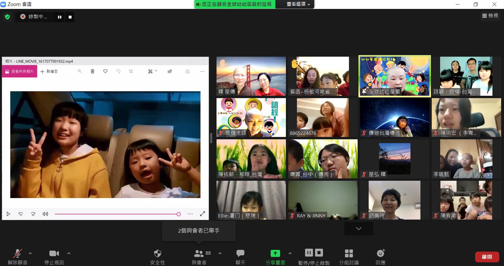This screenshot has height=266, width=504.
Task: Show more participants with the down chevron
Action: (359, 228)
